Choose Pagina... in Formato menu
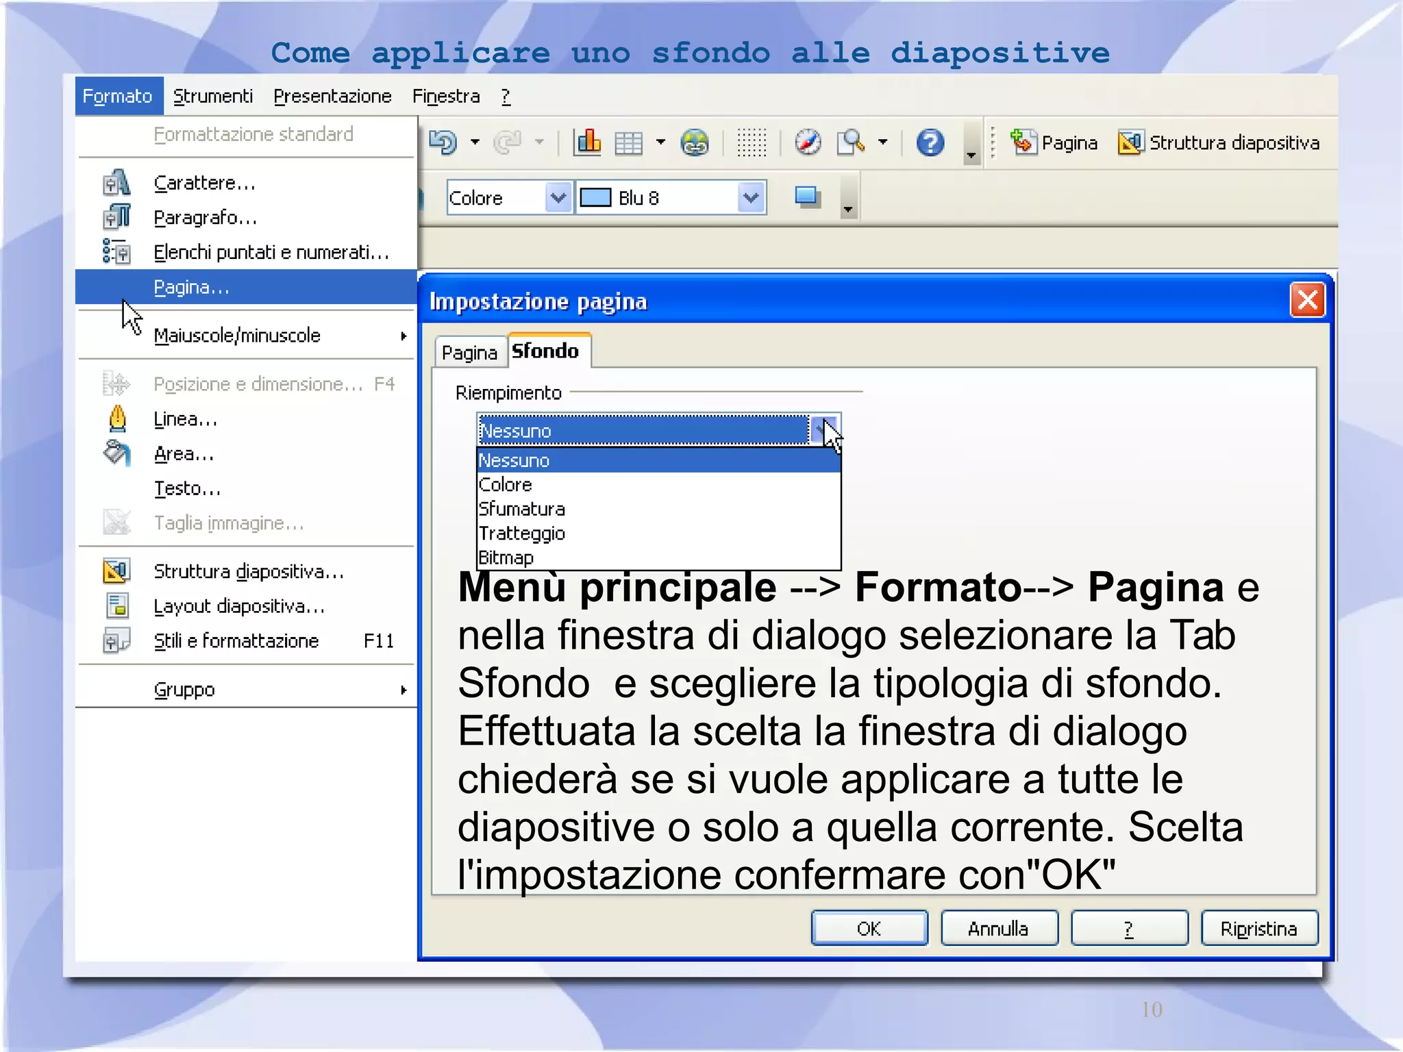1403x1052 pixels. pos(245,287)
